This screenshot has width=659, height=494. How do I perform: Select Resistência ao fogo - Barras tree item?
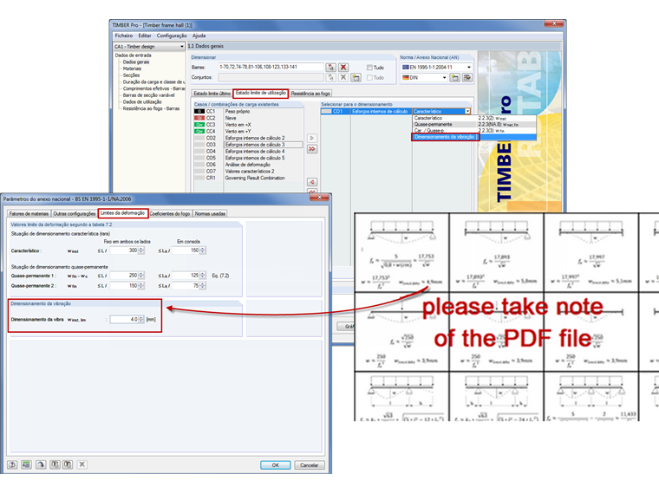[151, 109]
